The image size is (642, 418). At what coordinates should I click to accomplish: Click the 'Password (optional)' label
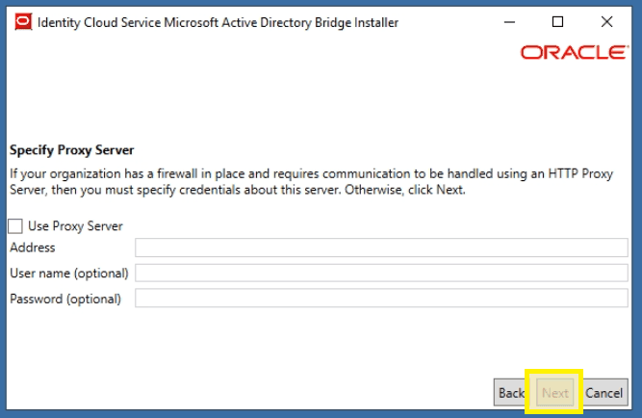pos(65,299)
